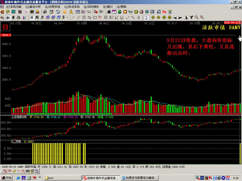Click the three colored balls icon

[x=37, y=12]
